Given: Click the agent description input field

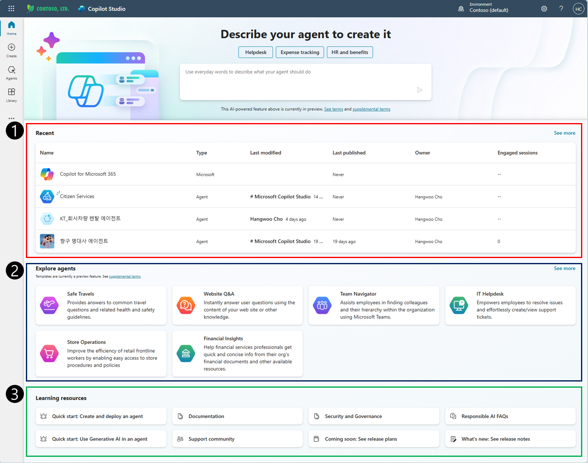Looking at the screenshot, I should [x=306, y=81].
